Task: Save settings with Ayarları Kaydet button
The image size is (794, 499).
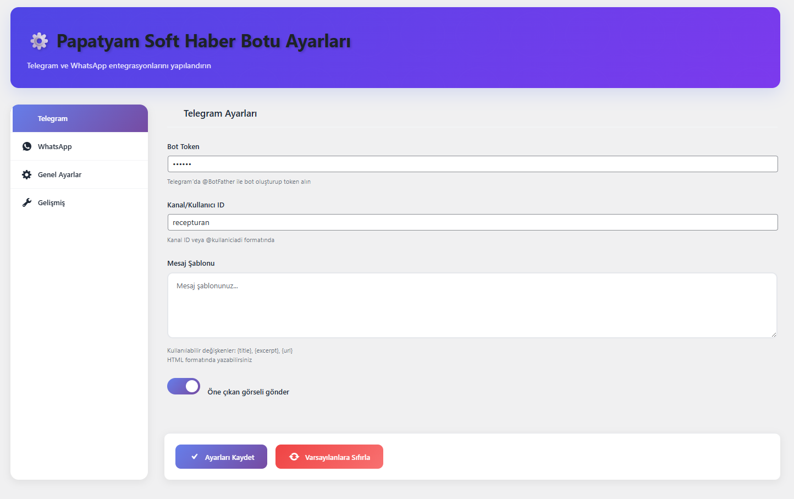Action: point(221,457)
